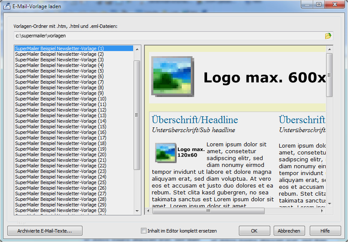Choose Newsletter-Vorlage (25) template
Viewport: 348px width, 242px height.
tap(61, 182)
